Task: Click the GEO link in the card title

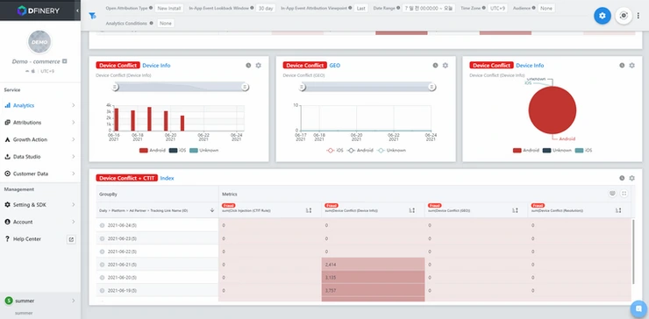Action: [x=335, y=66]
